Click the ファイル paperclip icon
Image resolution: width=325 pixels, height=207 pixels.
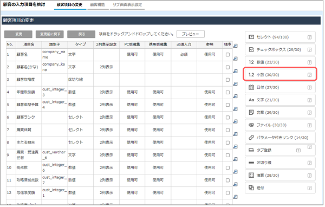point(251,125)
